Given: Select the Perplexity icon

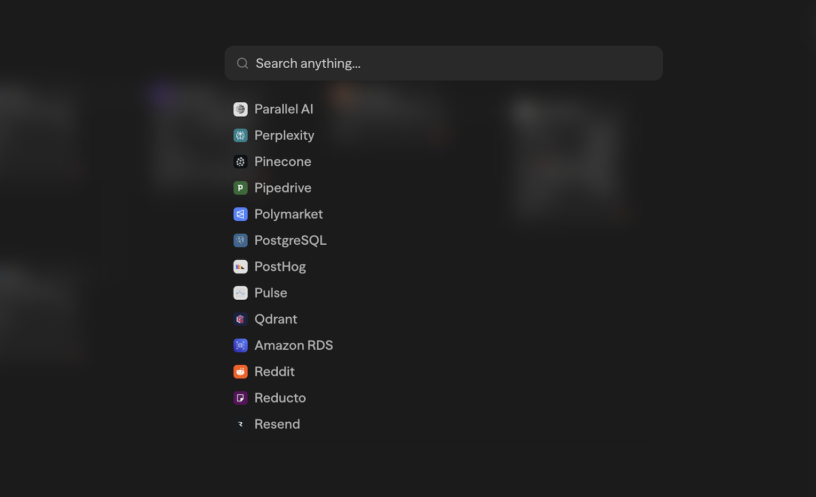Looking at the screenshot, I should pyautogui.click(x=240, y=135).
